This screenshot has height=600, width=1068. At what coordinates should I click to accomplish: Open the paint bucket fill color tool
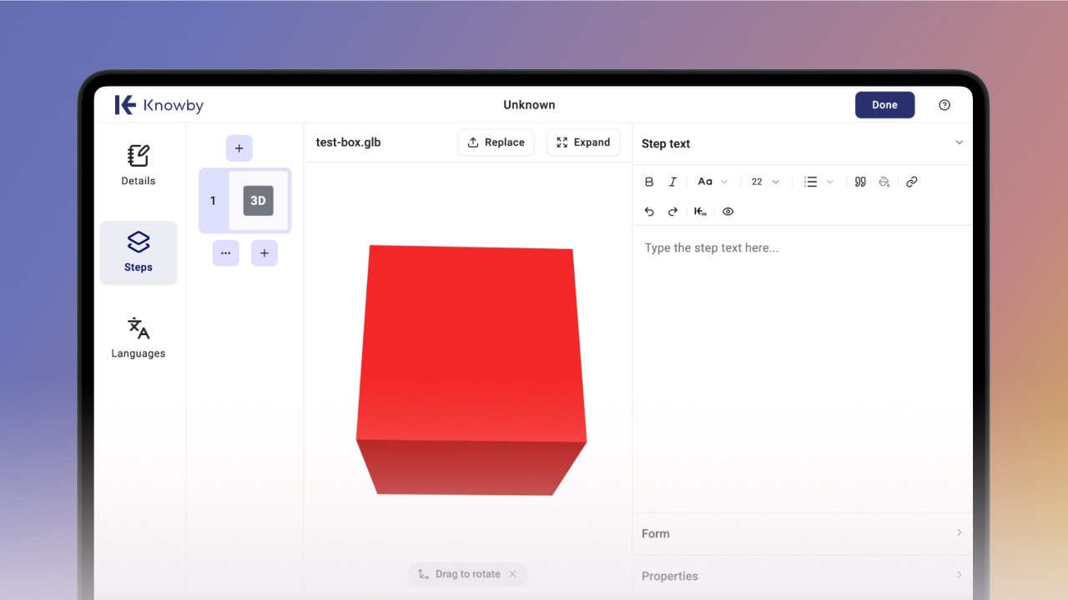[x=884, y=182]
